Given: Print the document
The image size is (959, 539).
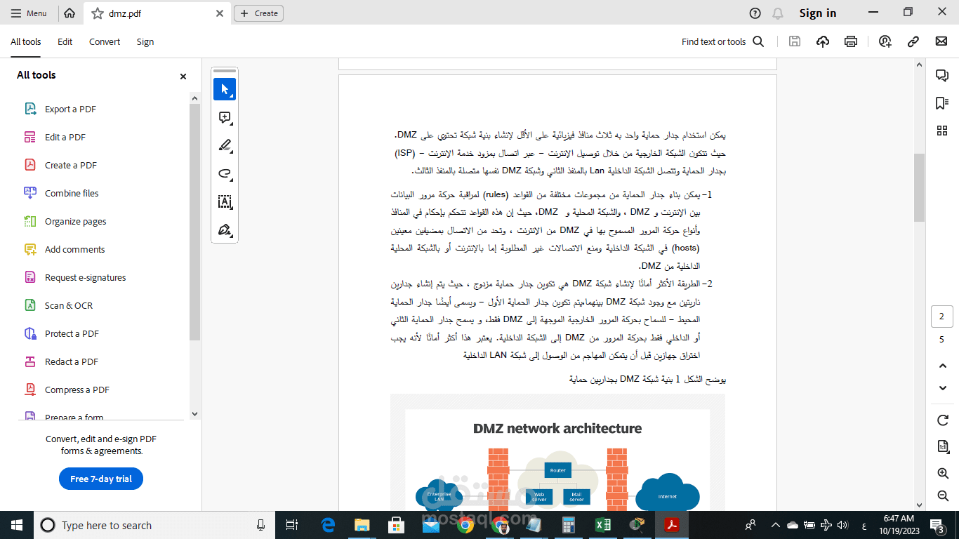Looking at the screenshot, I should 851,41.
